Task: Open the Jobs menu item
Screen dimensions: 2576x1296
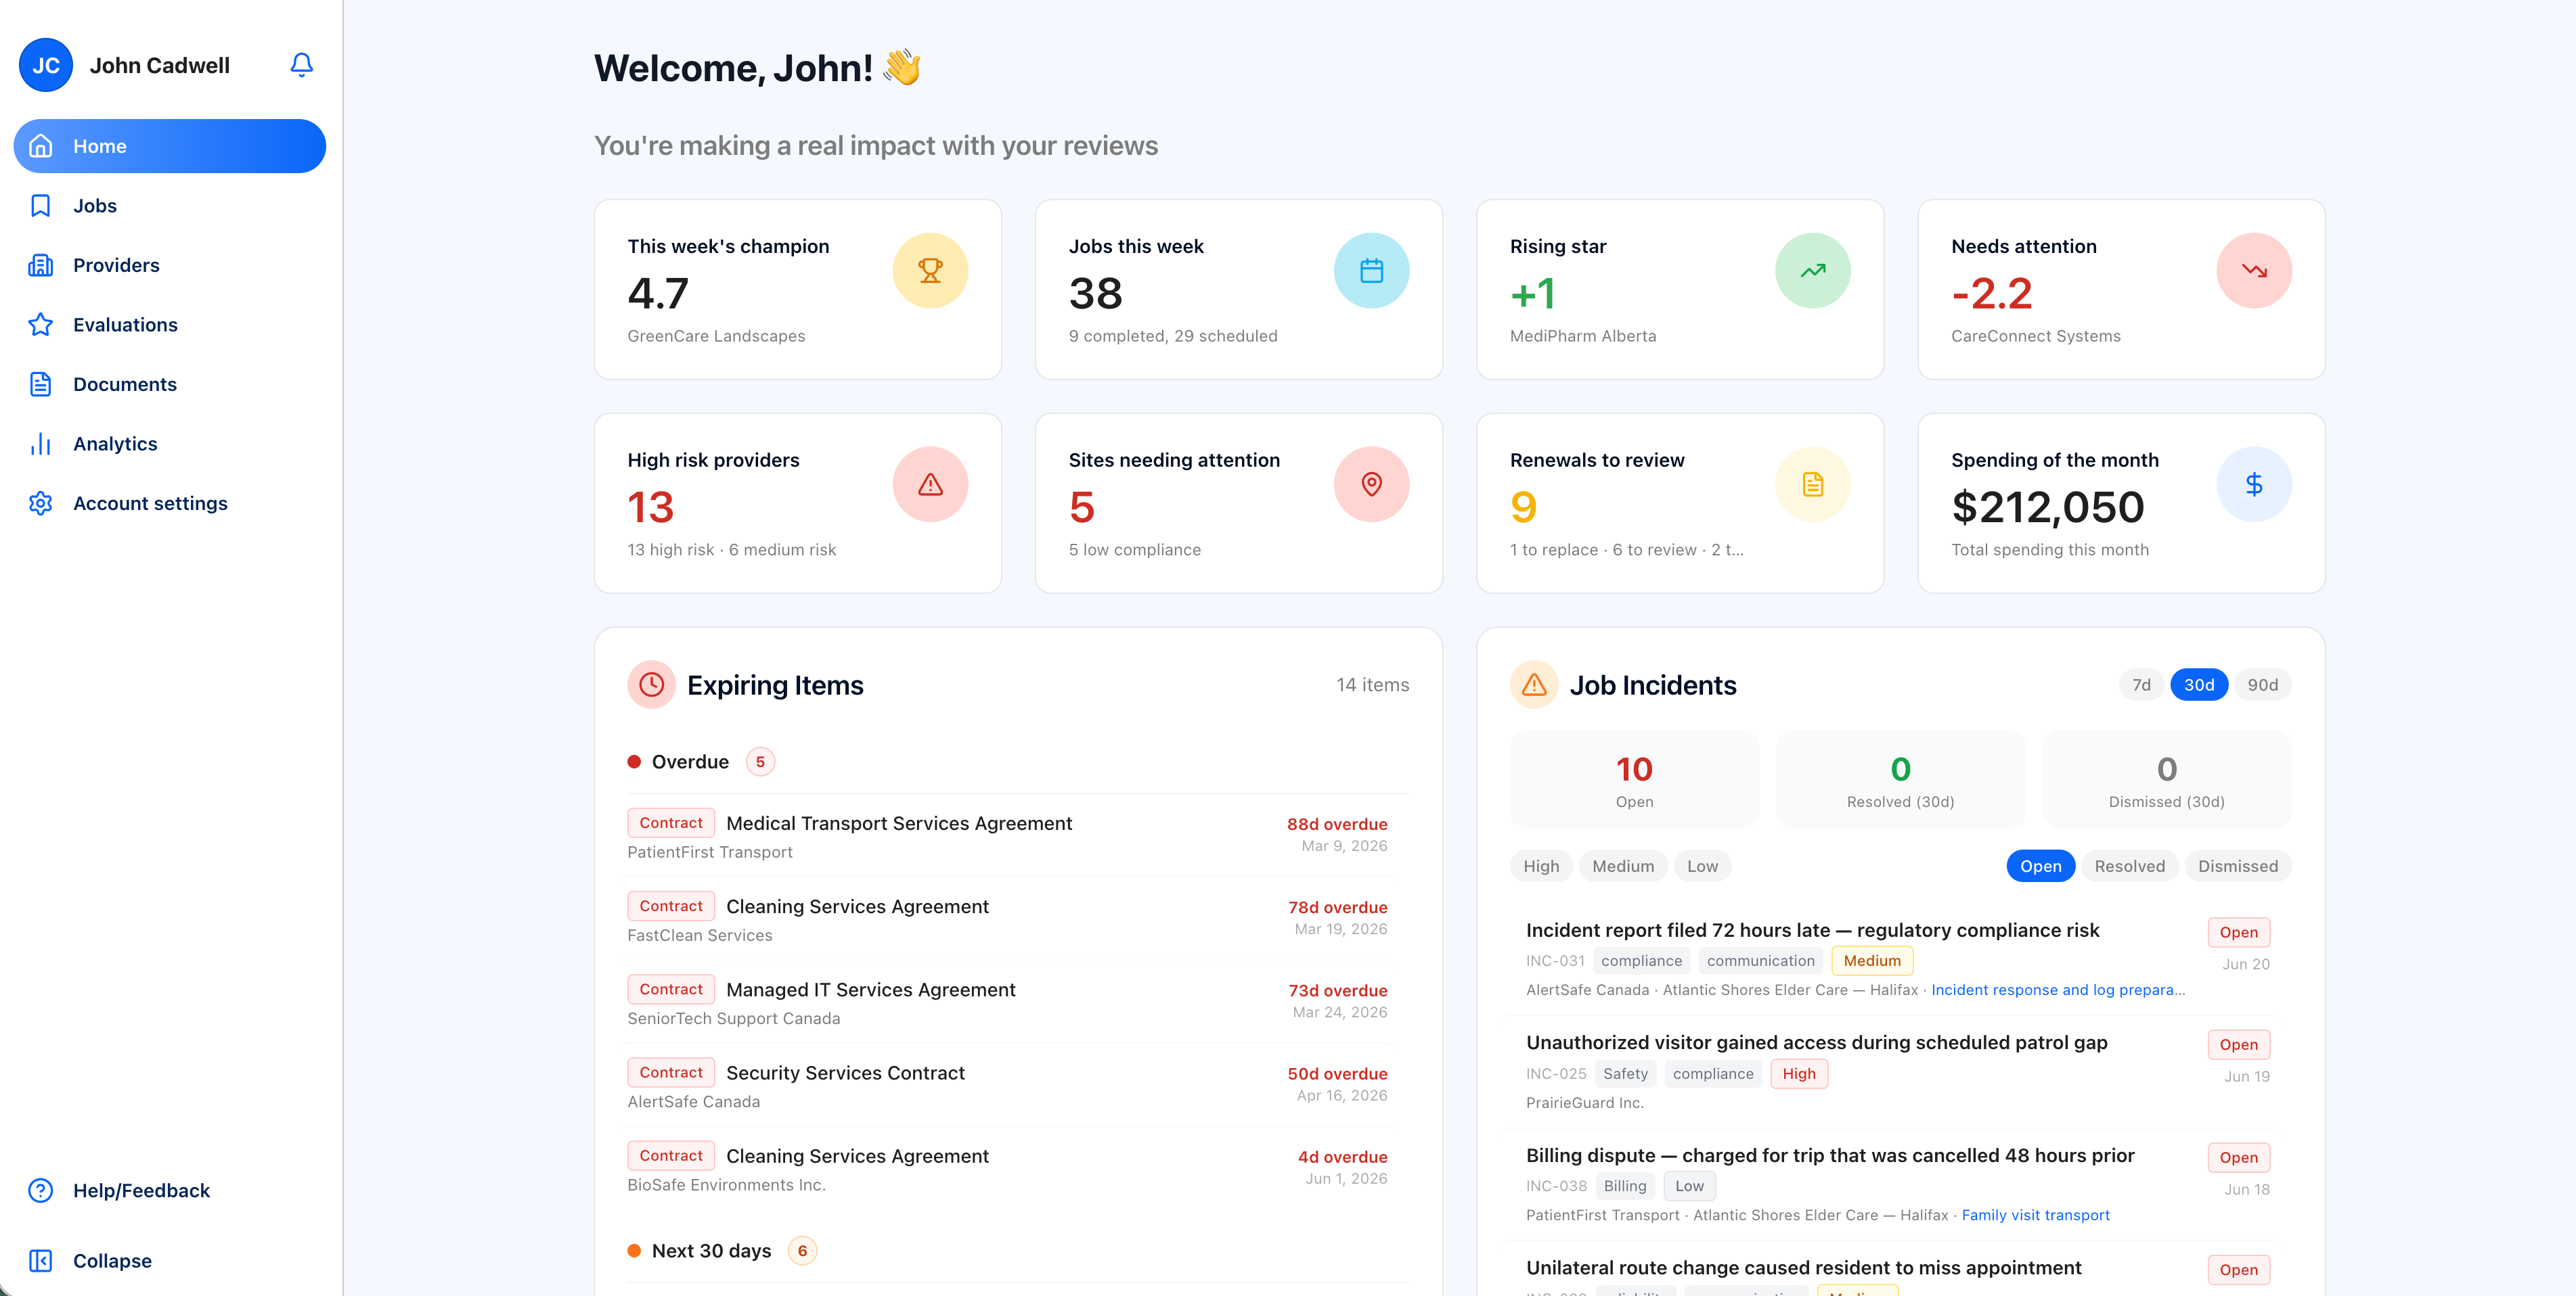Action: 170,206
